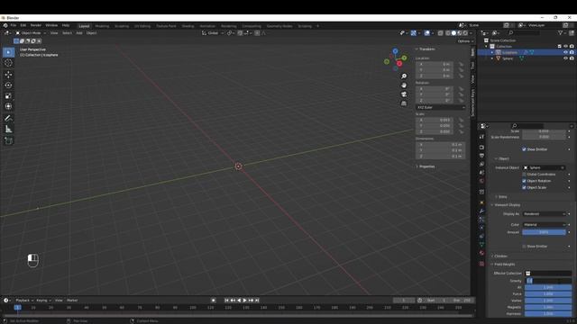Enable the Global Coordinates checkbox
Screen dimensions: 577x324
[x=524, y=174]
